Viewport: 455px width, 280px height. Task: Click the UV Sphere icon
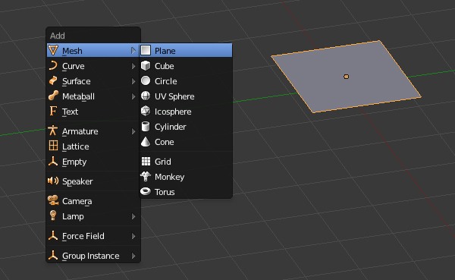(146, 96)
